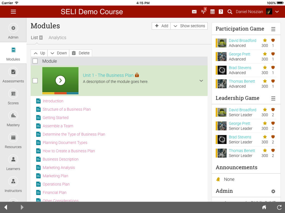The image size is (285, 213).
Task: Click Daniel Noszian profile avatar
Action: click(x=269, y=12)
